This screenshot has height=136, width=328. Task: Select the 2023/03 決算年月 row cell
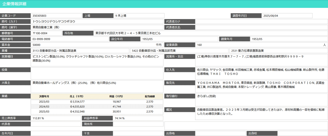click(44, 102)
